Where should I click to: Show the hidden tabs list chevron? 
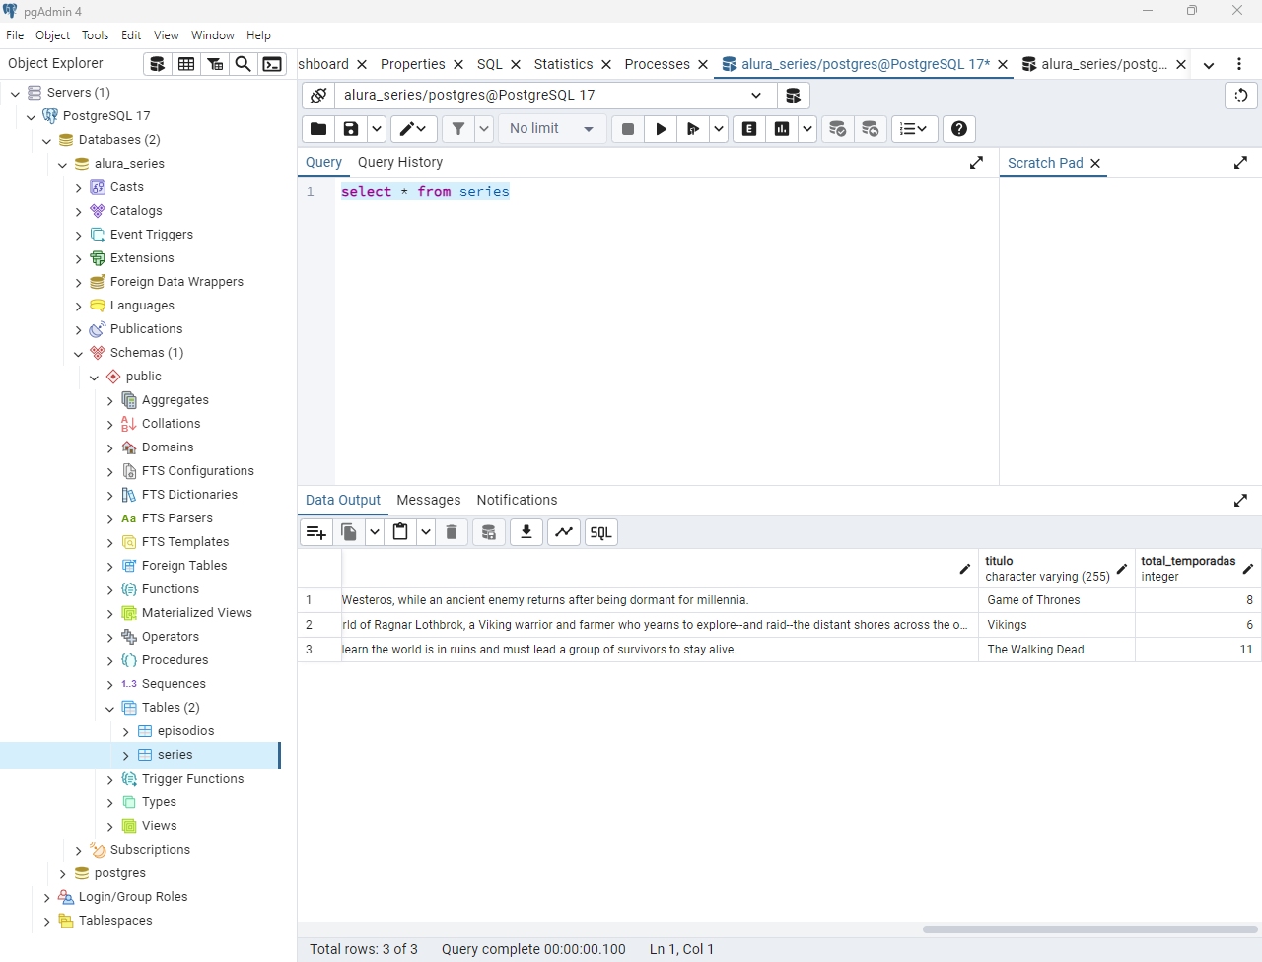(1209, 65)
